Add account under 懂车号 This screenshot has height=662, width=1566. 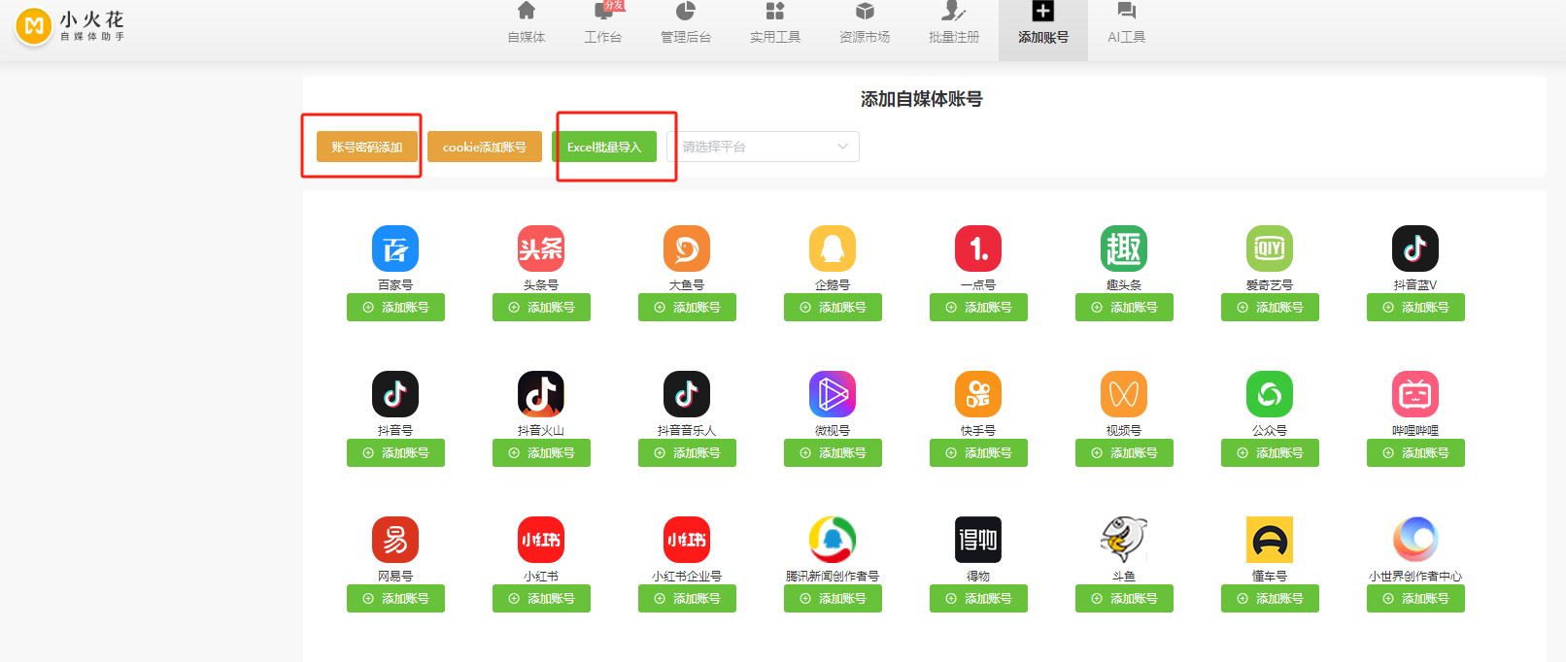1270,598
